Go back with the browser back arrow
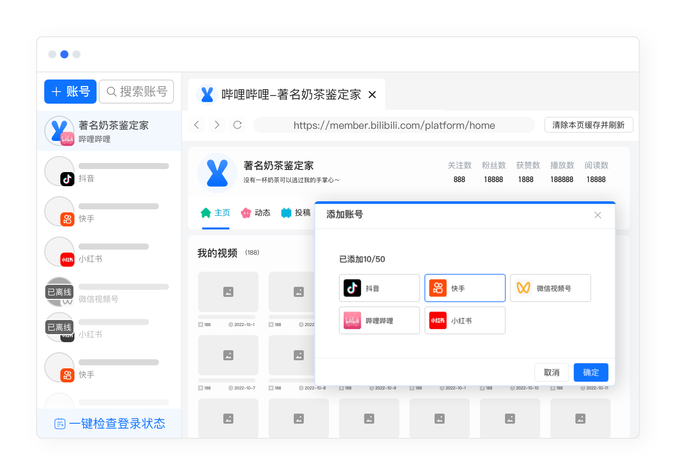The image size is (676, 475). (x=197, y=125)
